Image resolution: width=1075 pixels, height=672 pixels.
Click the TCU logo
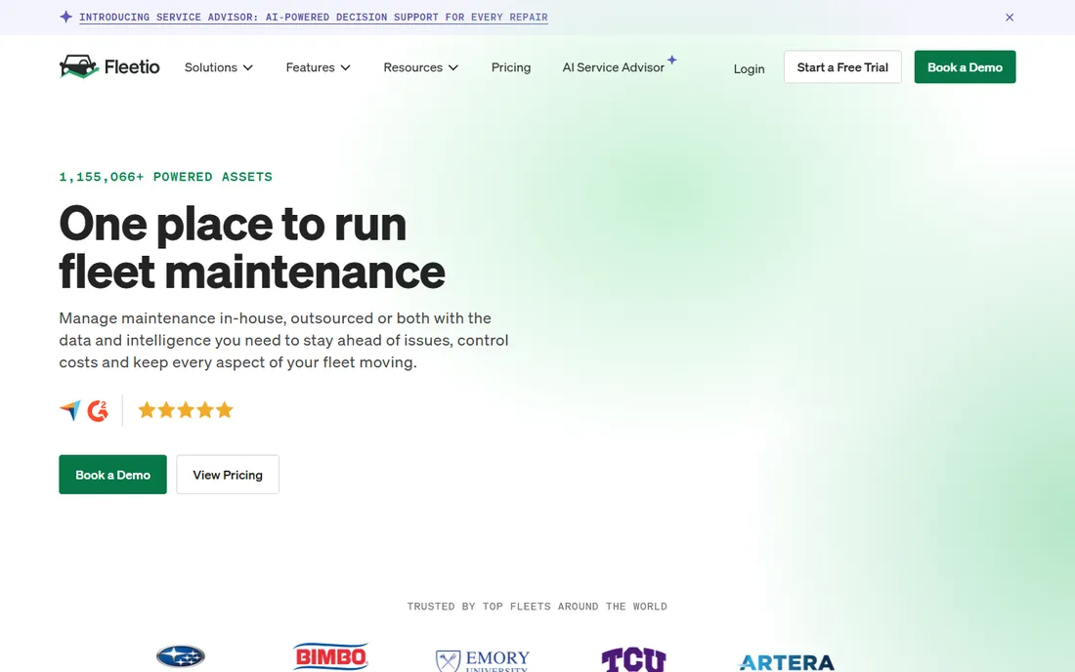[633, 659]
